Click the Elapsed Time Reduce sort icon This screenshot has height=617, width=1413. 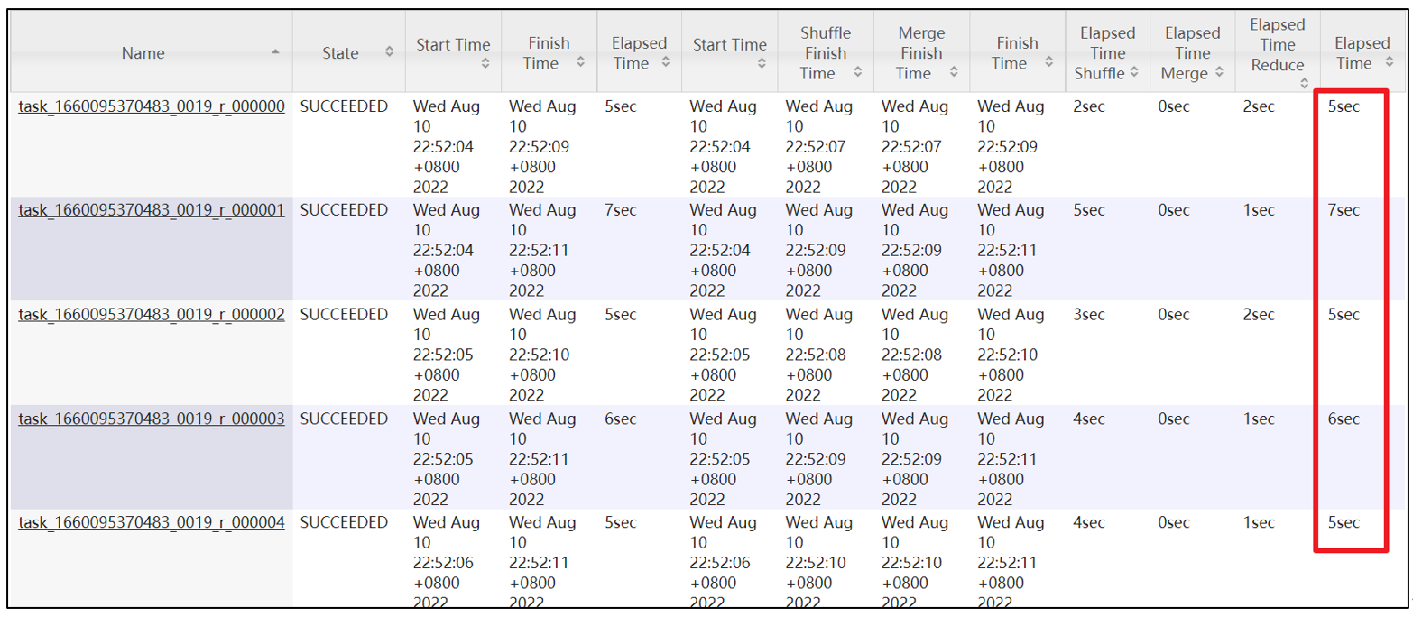1304,83
